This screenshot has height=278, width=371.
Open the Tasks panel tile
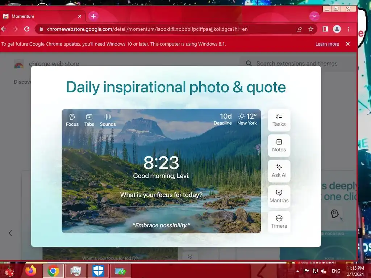(x=279, y=120)
